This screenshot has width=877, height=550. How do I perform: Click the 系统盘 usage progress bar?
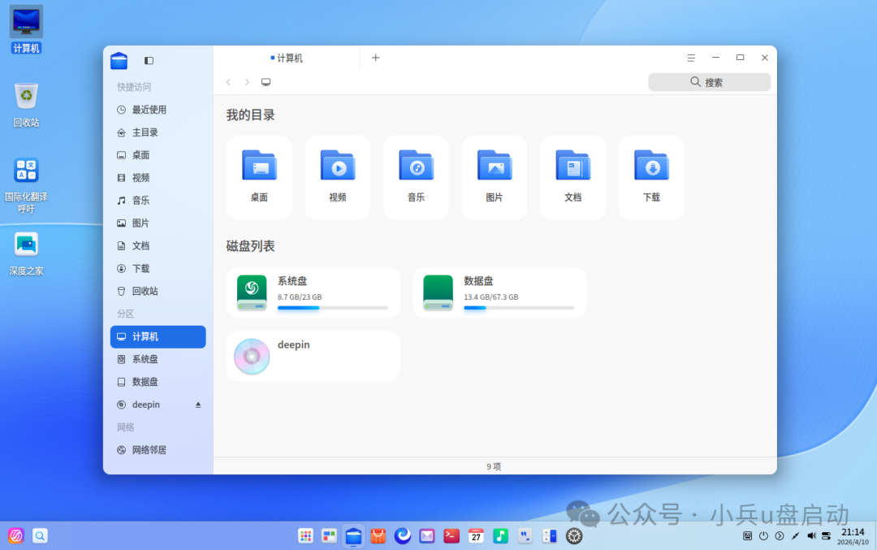coord(332,308)
